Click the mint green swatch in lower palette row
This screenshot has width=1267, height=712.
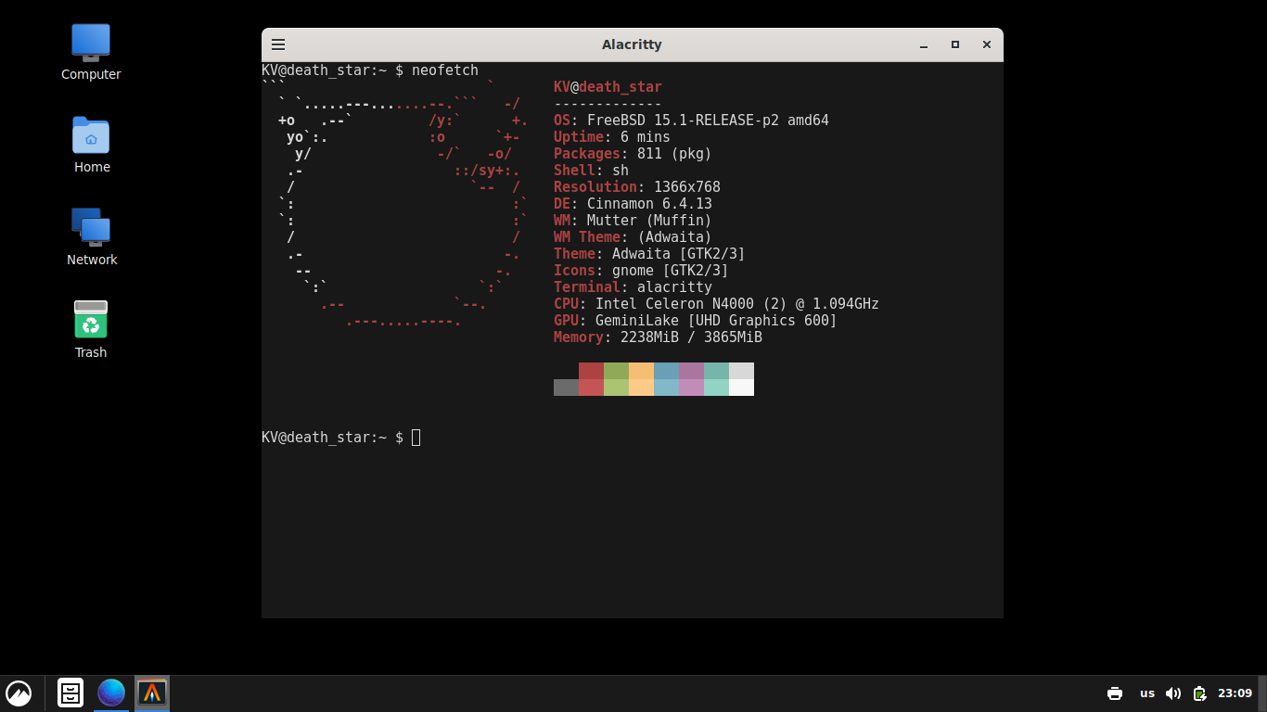[x=716, y=388]
